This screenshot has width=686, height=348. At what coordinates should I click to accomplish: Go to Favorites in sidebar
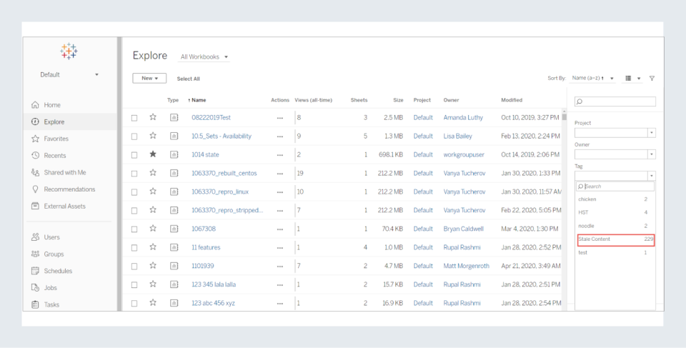[x=56, y=139]
